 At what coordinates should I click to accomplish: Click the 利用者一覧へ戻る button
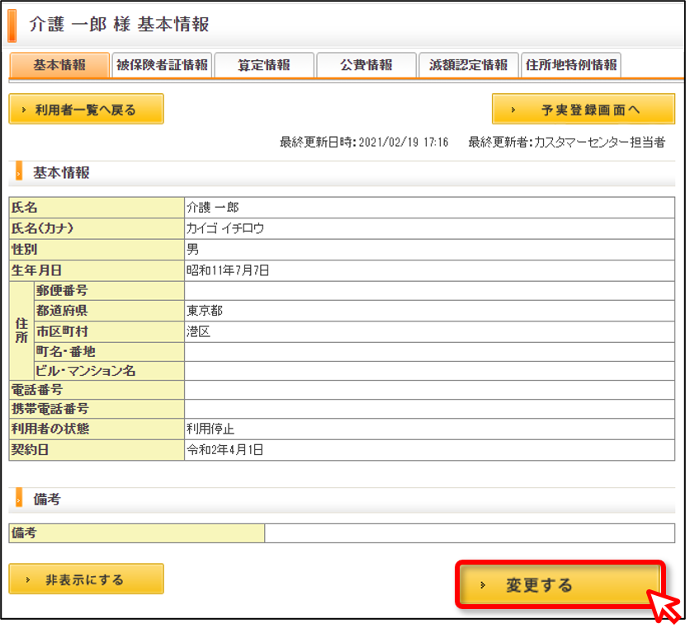tap(86, 109)
